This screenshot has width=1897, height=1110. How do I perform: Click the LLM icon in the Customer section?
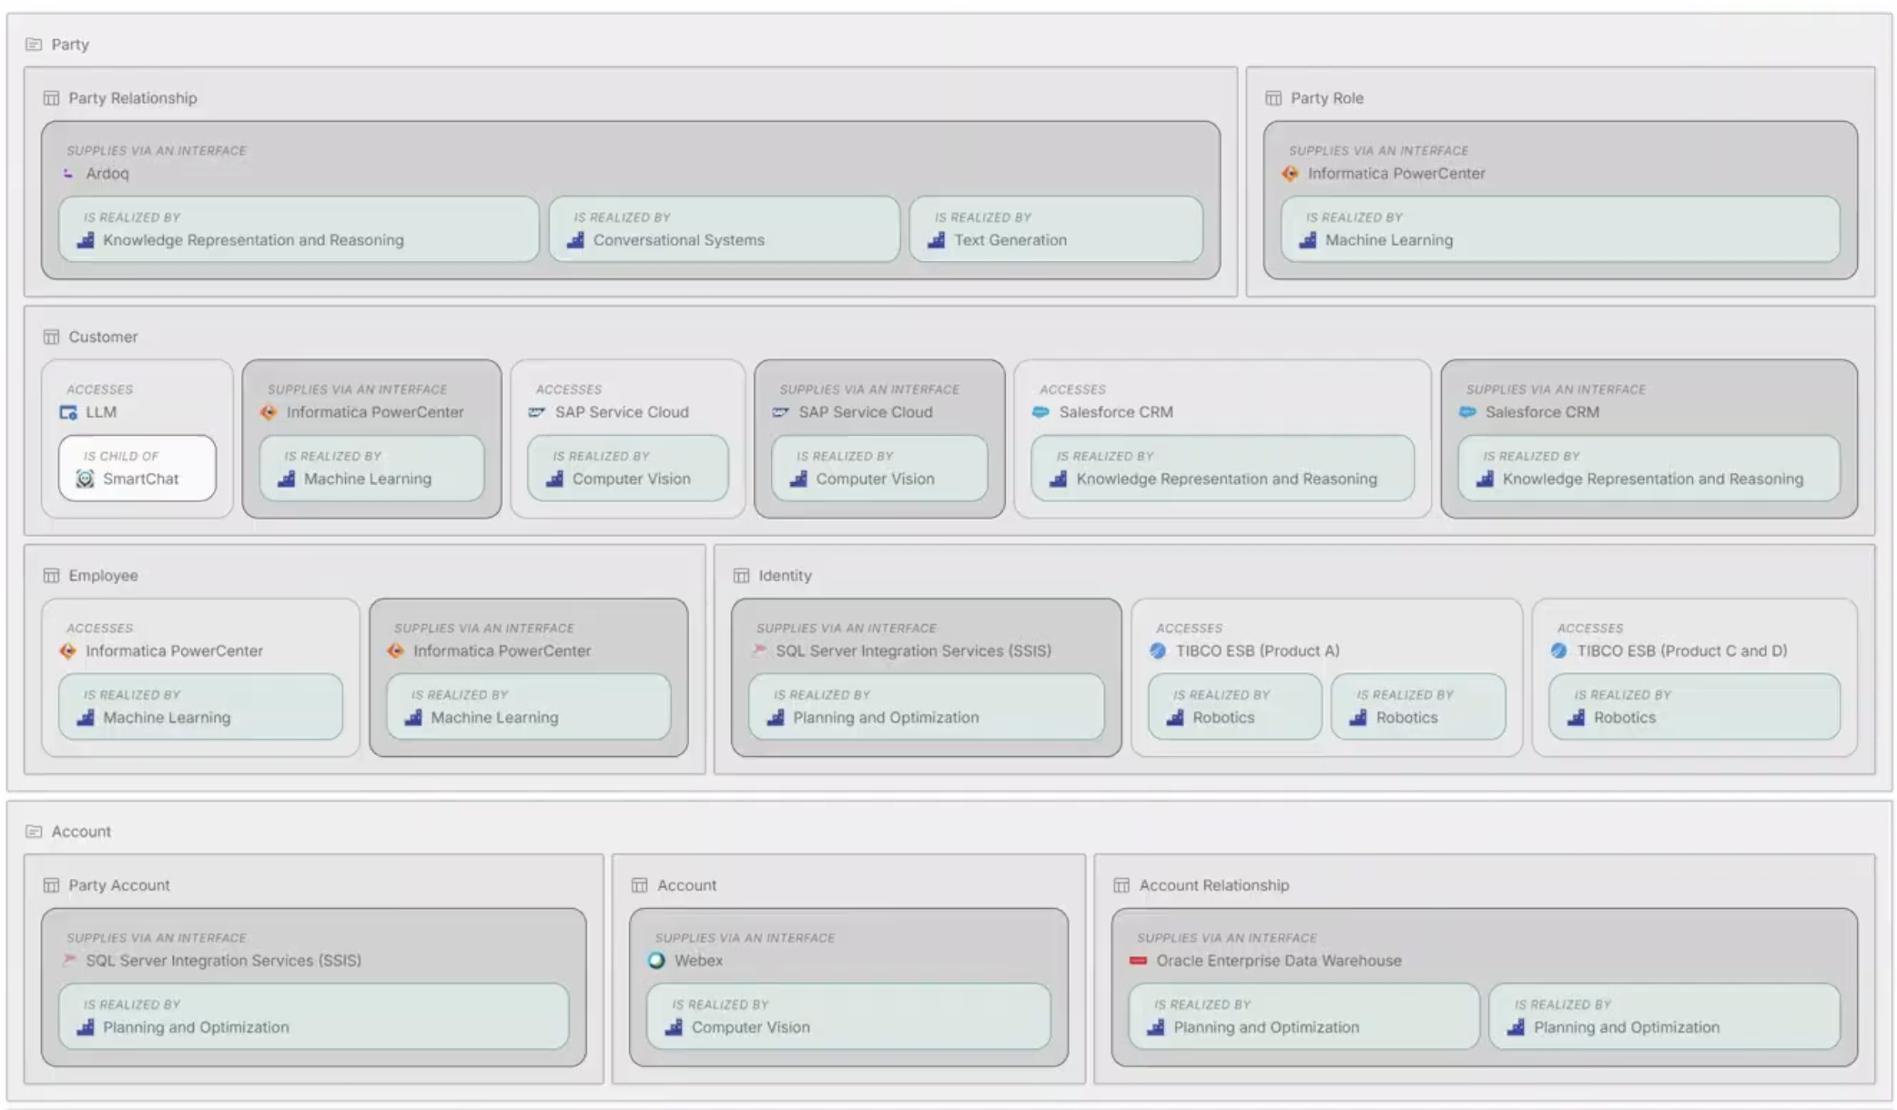point(67,411)
